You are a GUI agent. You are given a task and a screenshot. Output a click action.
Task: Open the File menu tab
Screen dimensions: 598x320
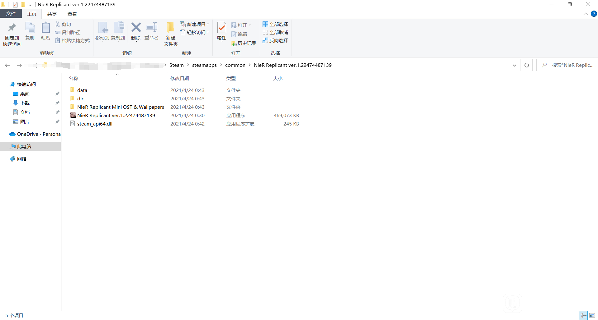[11, 14]
